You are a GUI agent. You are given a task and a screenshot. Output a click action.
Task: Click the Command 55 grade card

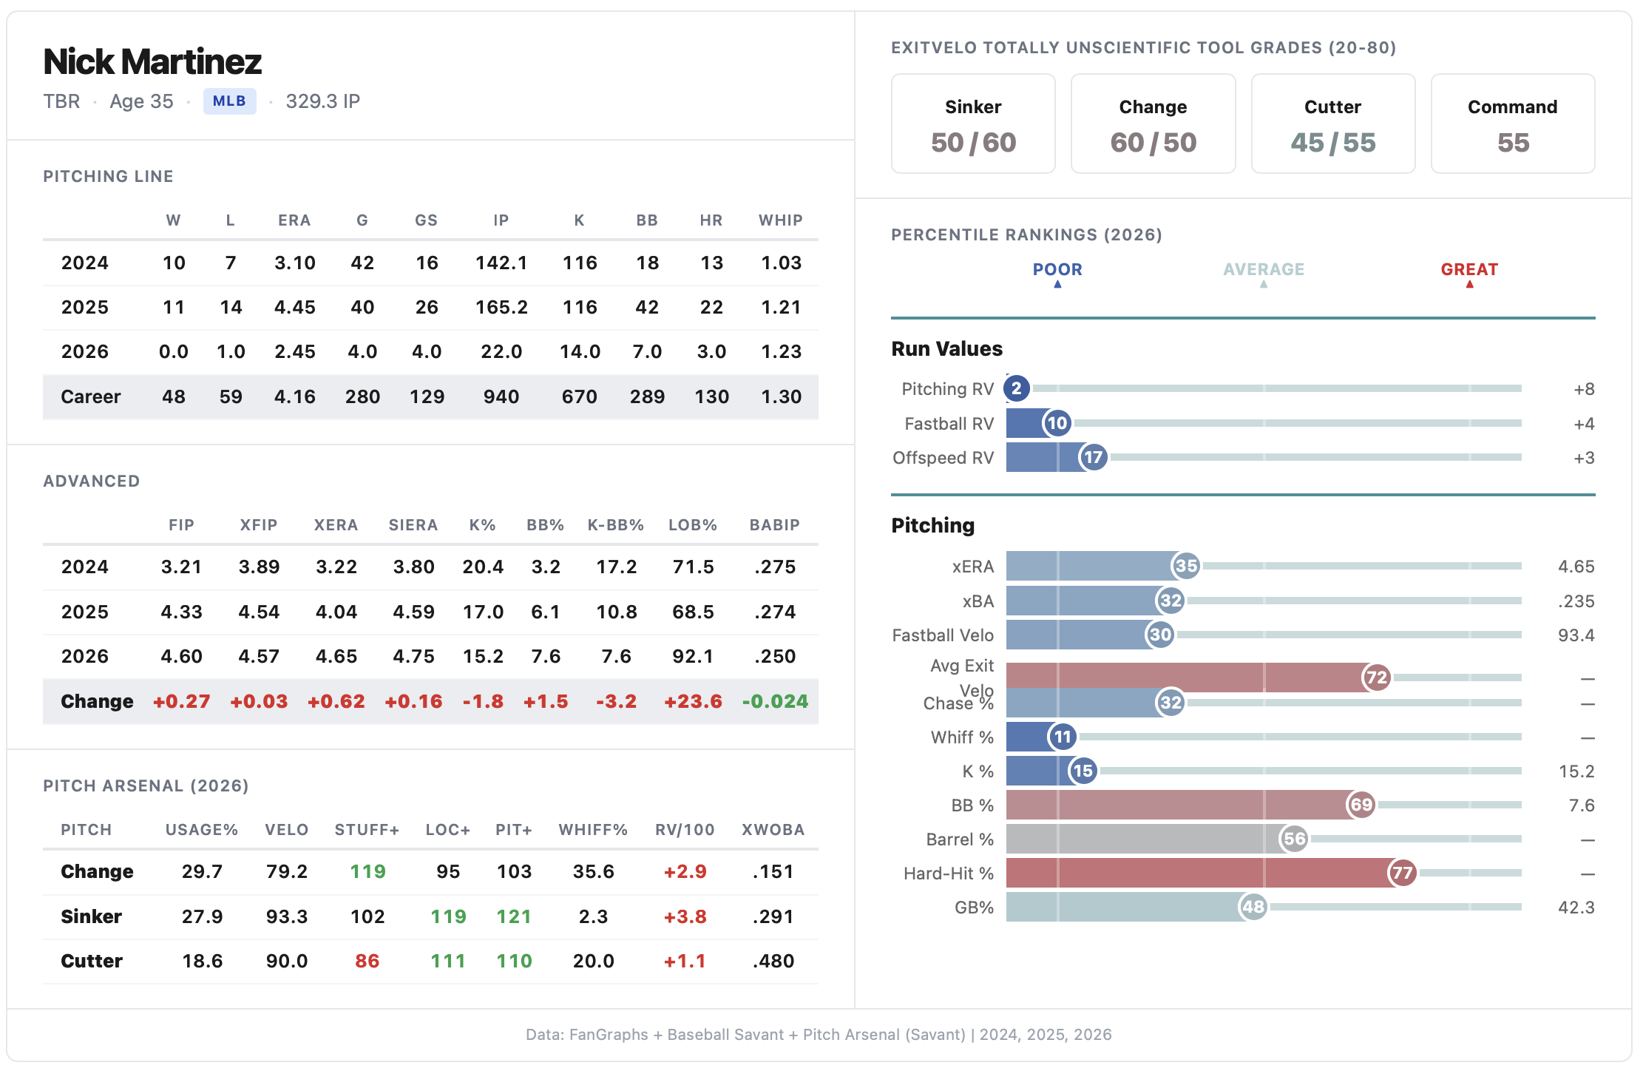point(1511,124)
